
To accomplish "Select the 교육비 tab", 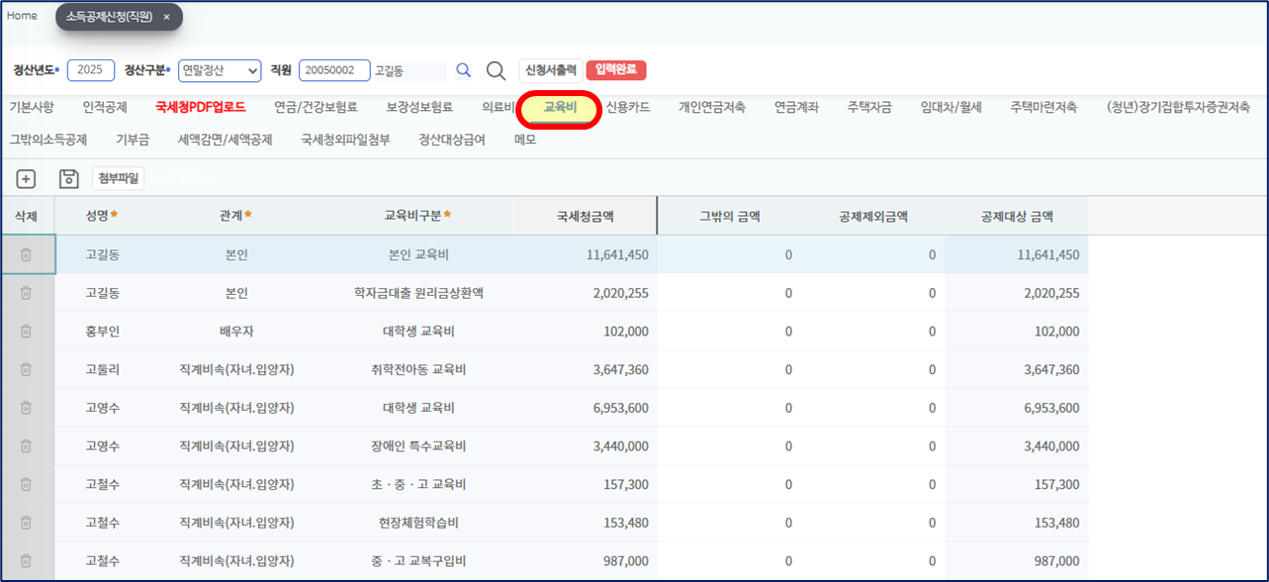I will (561, 107).
